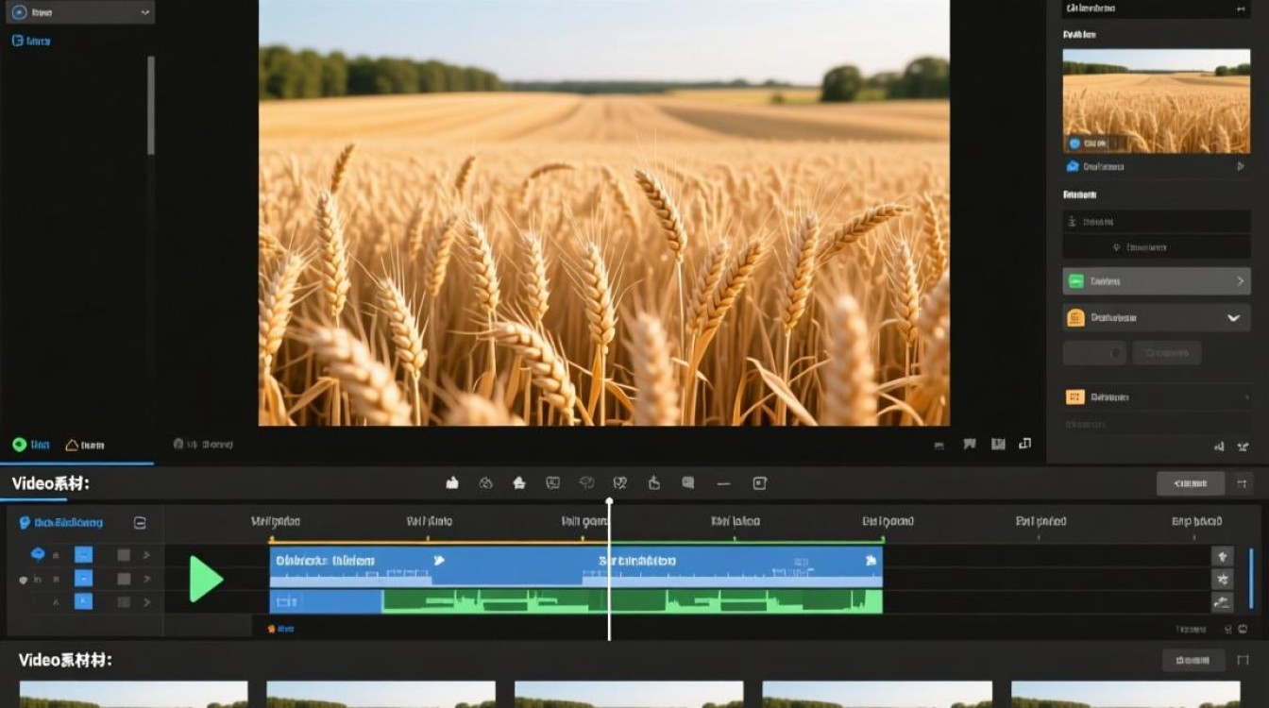Image resolution: width=1269 pixels, height=708 pixels.
Task: Click the orange icon in right panel dropdown row
Action: coord(1075,318)
